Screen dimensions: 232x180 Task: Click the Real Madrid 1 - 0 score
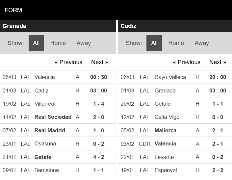coord(98,130)
